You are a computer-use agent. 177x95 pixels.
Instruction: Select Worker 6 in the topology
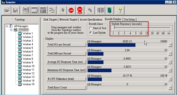[x=28, y=52]
